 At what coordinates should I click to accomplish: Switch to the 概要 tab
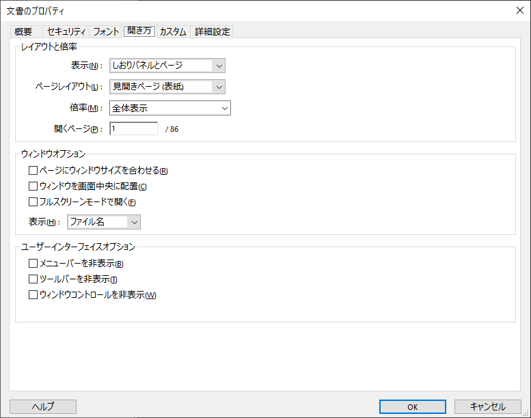coord(26,32)
